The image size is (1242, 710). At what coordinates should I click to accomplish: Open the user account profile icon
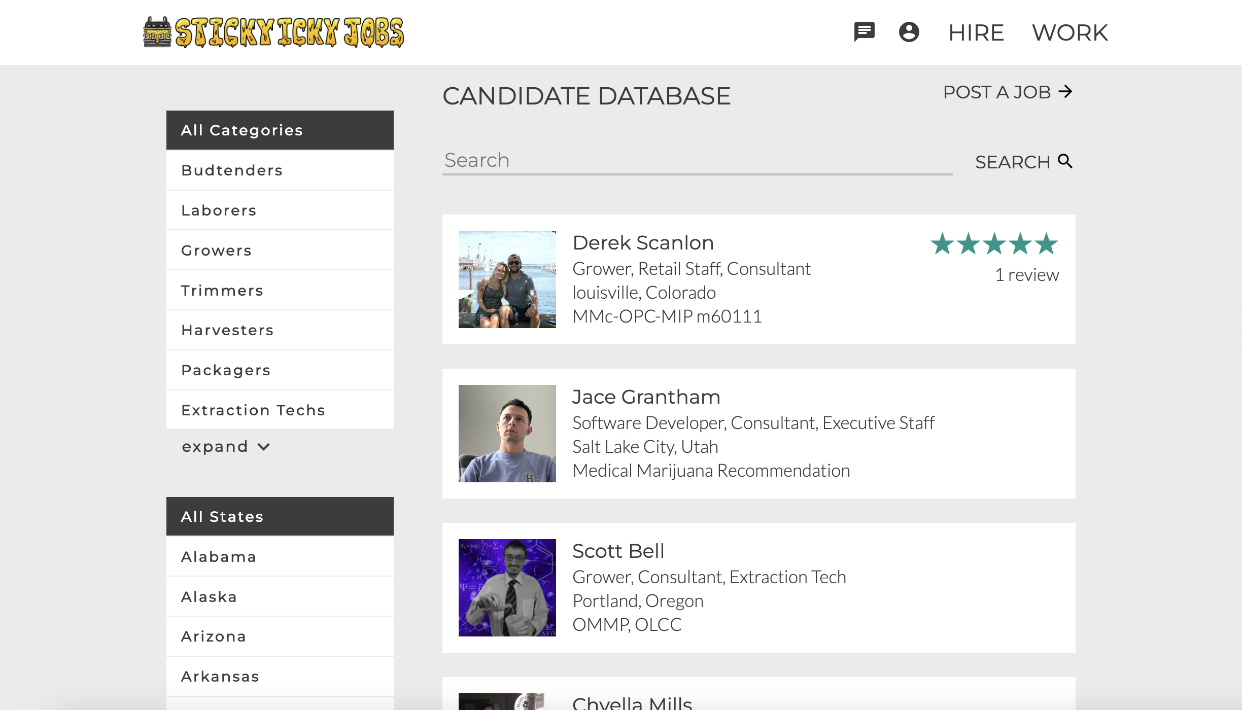(909, 32)
